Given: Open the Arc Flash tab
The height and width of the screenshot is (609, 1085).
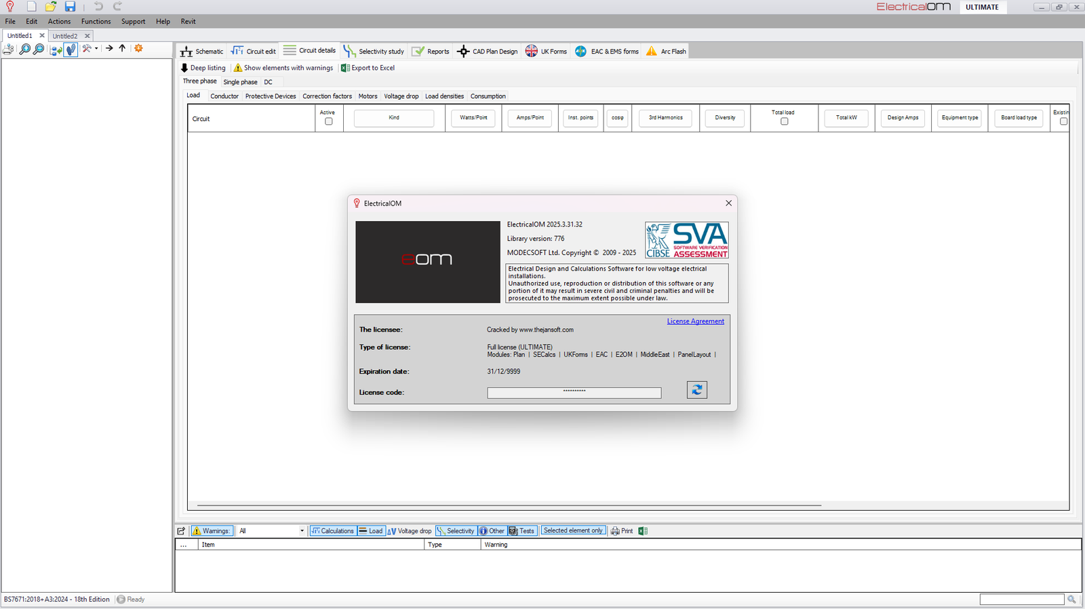Looking at the screenshot, I should click(666, 52).
